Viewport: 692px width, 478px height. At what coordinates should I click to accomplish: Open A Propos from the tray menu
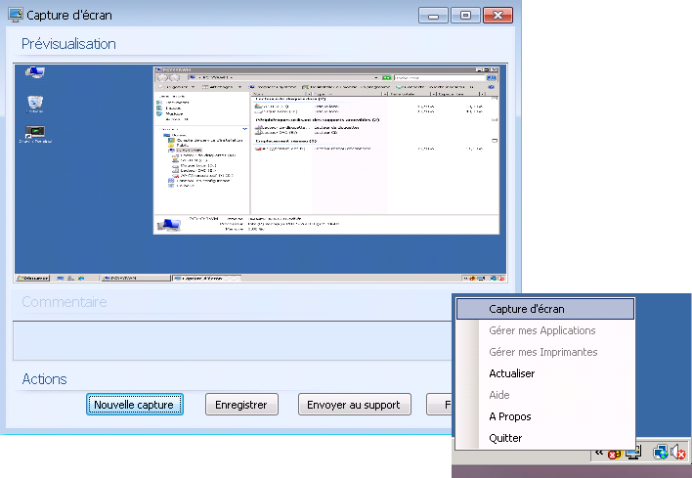[545, 416]
